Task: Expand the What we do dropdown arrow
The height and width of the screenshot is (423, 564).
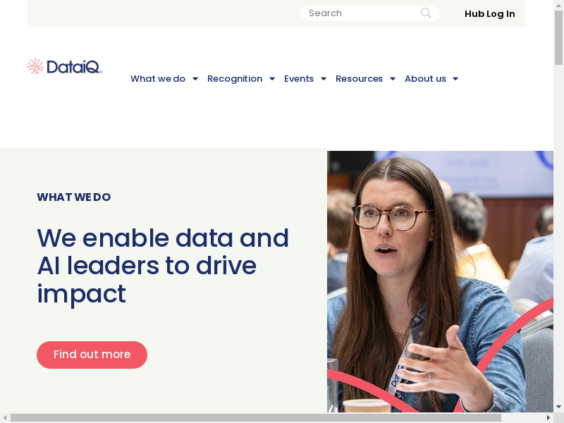Action: coord(195,79)
